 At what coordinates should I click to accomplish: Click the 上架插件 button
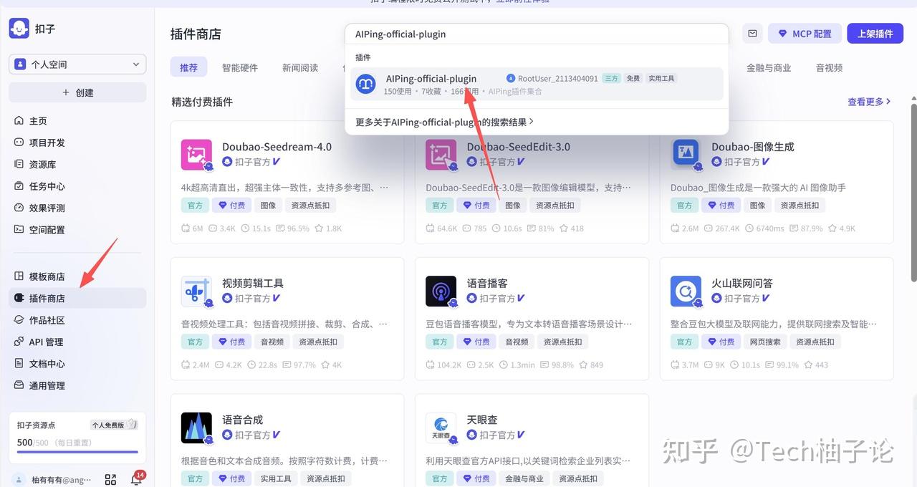[x=874, y=34]
